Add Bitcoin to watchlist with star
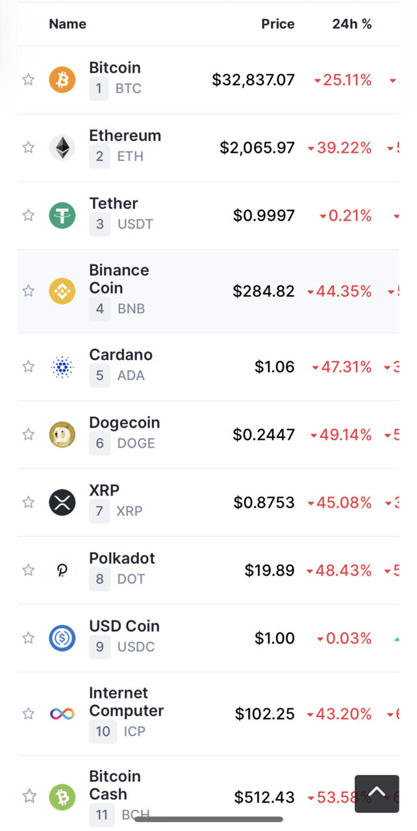The width and height of the screenshot is (417, 831). [29, 80]
